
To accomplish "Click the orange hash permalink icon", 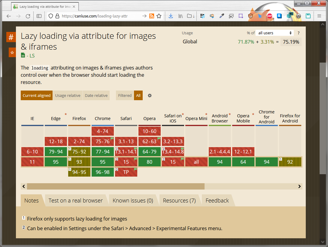I will (11, 37).
